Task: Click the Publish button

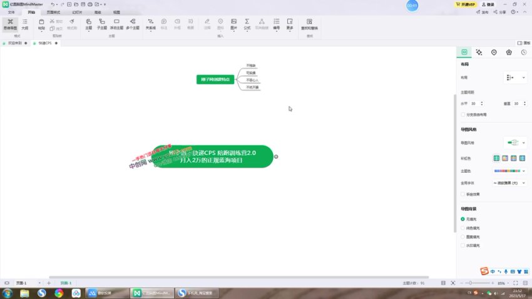Action: (x=482, y=12)
